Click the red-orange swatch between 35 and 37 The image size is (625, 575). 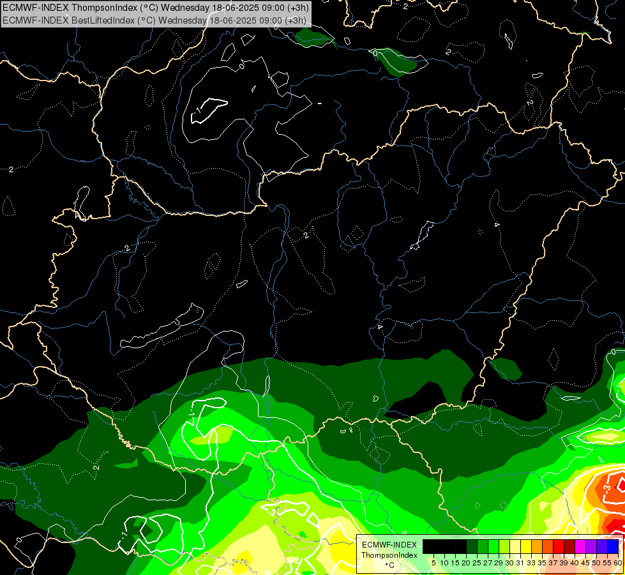coord(548,546)
